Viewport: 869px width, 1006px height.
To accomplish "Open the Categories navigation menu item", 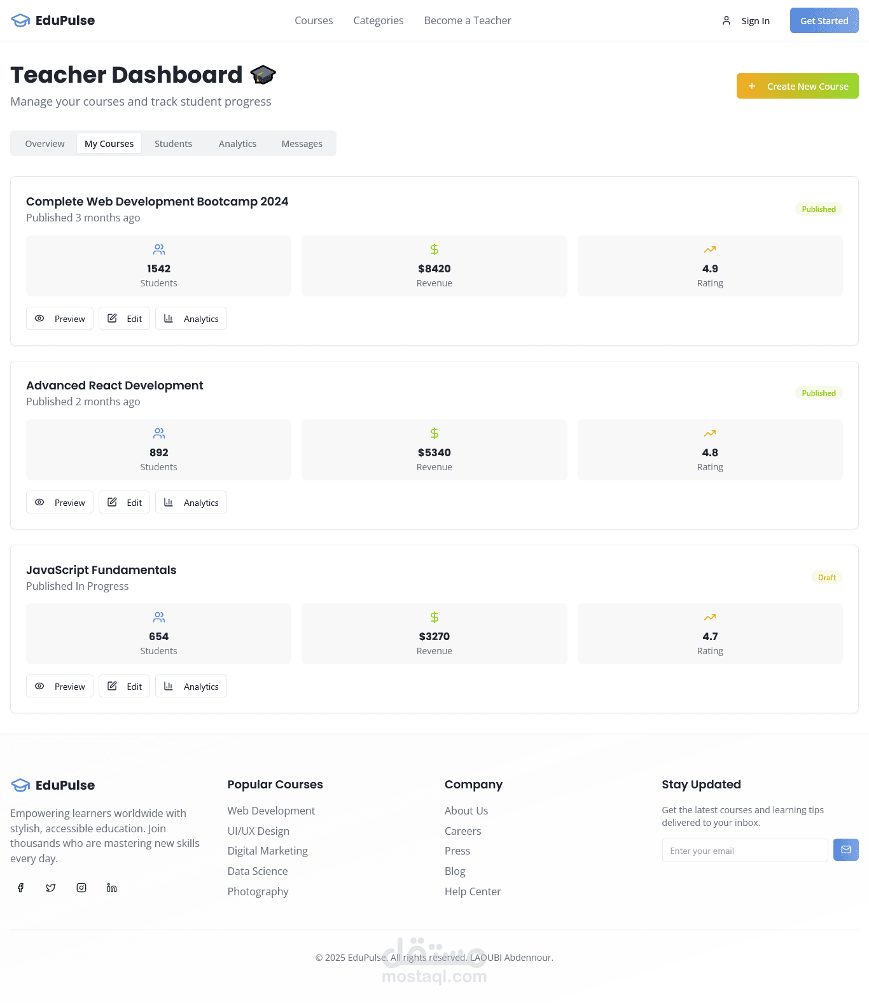I will tap(378, 20).
